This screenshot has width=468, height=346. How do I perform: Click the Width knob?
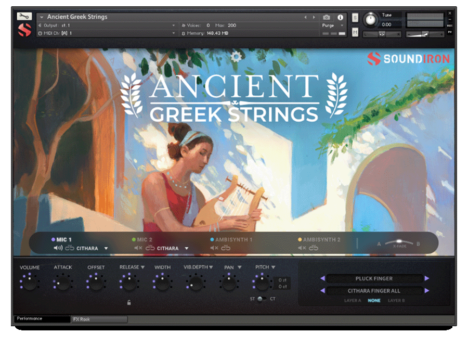click(163, 283)
